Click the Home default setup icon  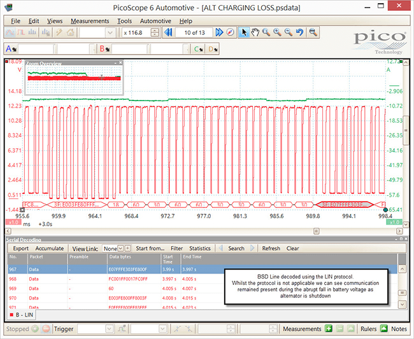coord(70,32)
